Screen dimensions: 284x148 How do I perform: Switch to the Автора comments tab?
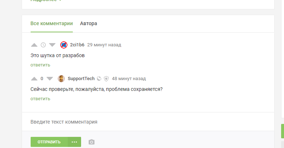click(88, 24)
